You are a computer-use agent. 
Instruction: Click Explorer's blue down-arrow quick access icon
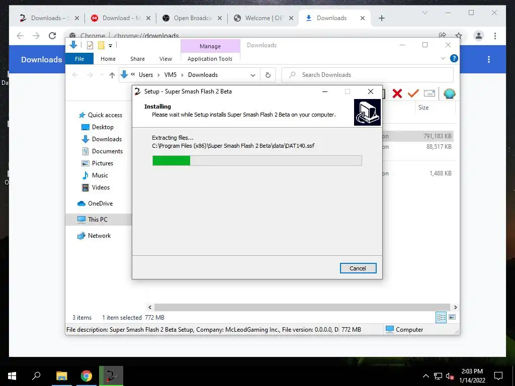coord(73,45)
